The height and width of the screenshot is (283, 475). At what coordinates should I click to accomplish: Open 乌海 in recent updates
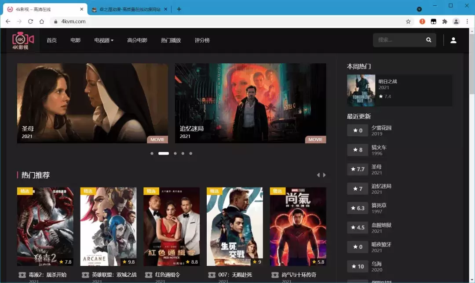376,264
